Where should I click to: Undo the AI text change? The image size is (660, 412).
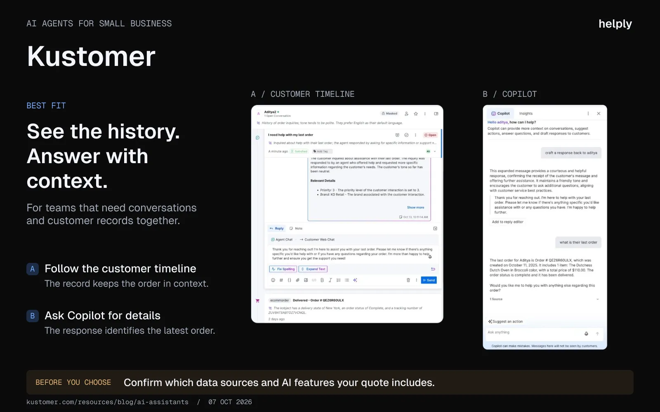click(x=433, y=269)
